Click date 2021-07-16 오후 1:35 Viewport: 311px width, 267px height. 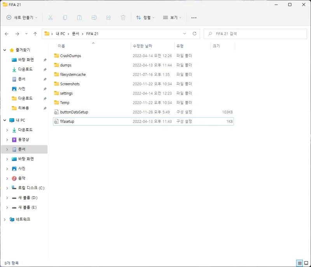click(151, 75)
